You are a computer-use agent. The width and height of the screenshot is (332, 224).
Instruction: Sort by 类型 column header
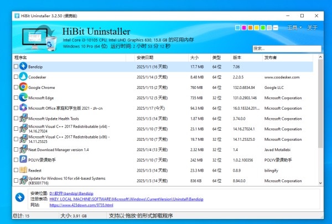[x=221, y=57]
